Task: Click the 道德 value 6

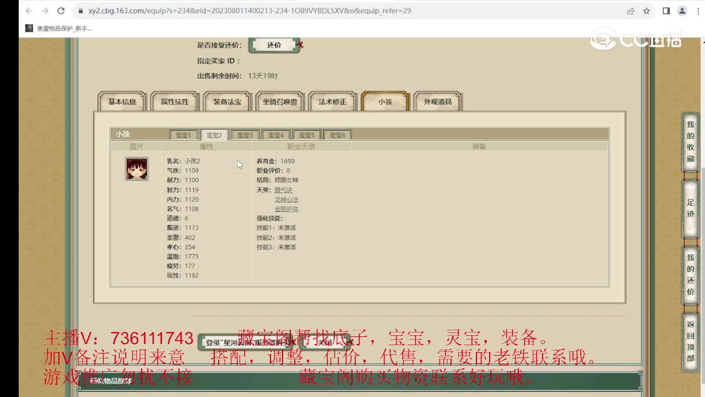Action: 186,218
